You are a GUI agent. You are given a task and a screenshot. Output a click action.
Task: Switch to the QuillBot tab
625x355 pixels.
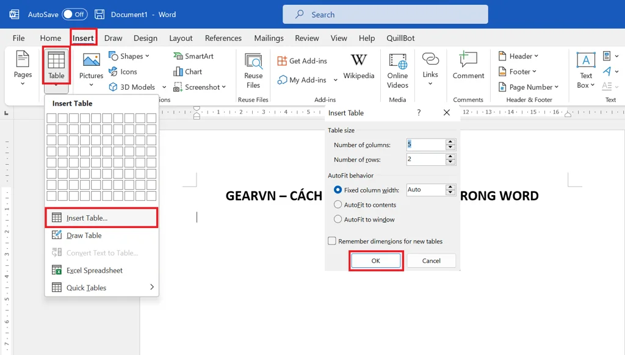[x=400, y=38]
